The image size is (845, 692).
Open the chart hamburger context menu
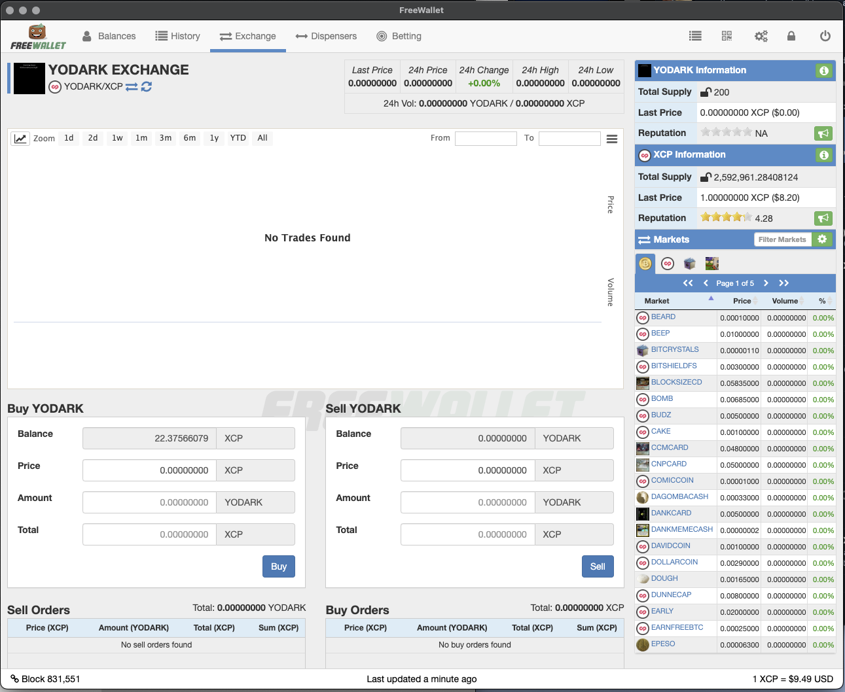click(612, 139)
